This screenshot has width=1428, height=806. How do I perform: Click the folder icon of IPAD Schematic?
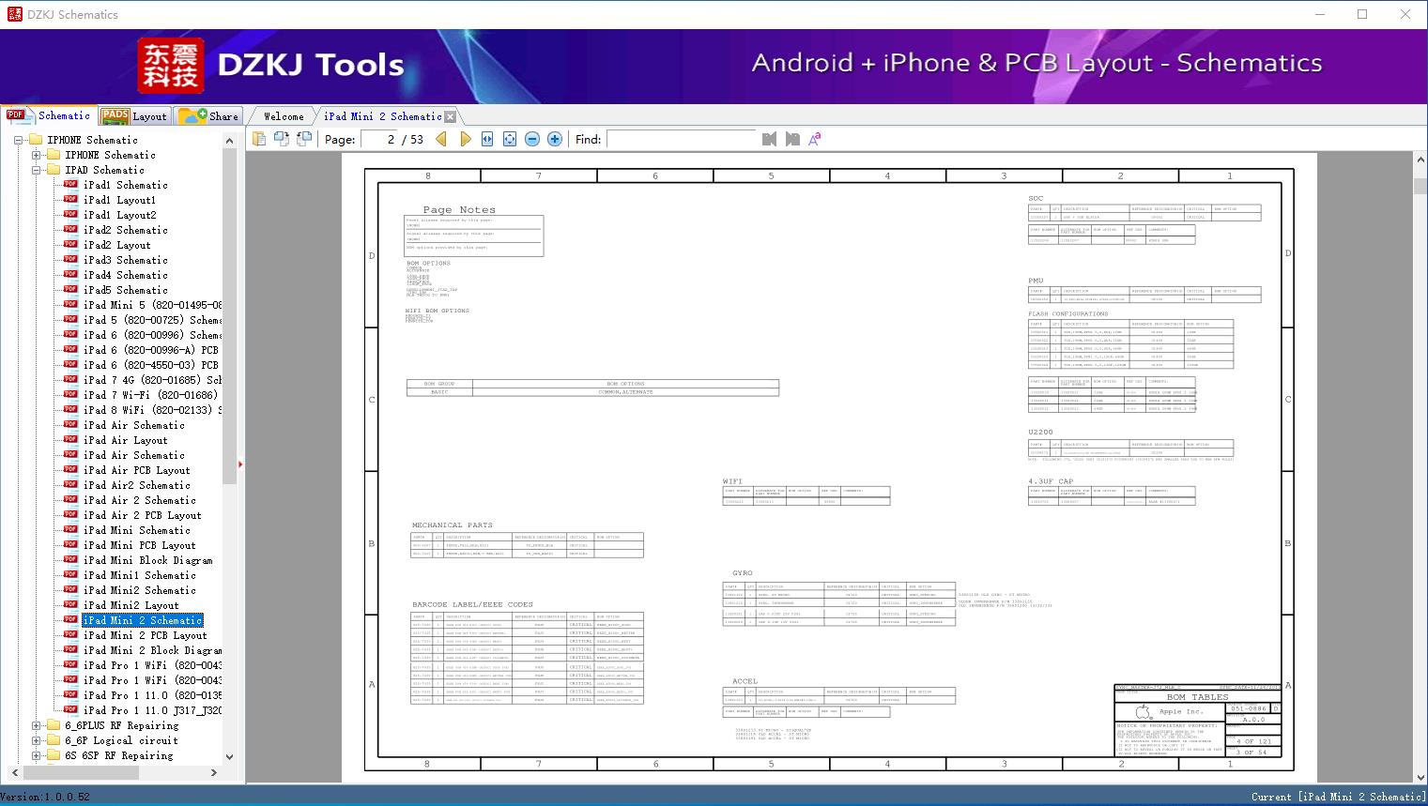pos(54,170)
